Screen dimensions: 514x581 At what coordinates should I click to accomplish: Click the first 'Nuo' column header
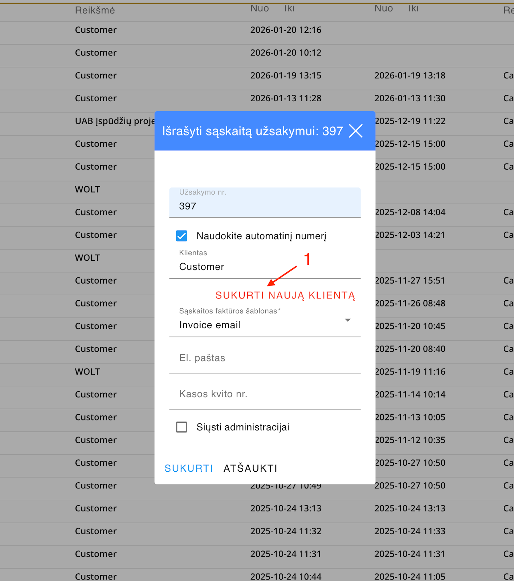(x=260, y=8)
